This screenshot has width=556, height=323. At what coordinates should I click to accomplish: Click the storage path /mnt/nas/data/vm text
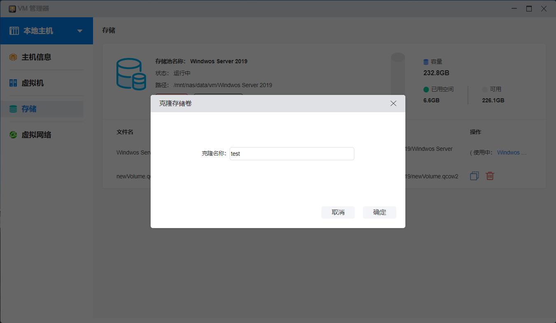223,85
